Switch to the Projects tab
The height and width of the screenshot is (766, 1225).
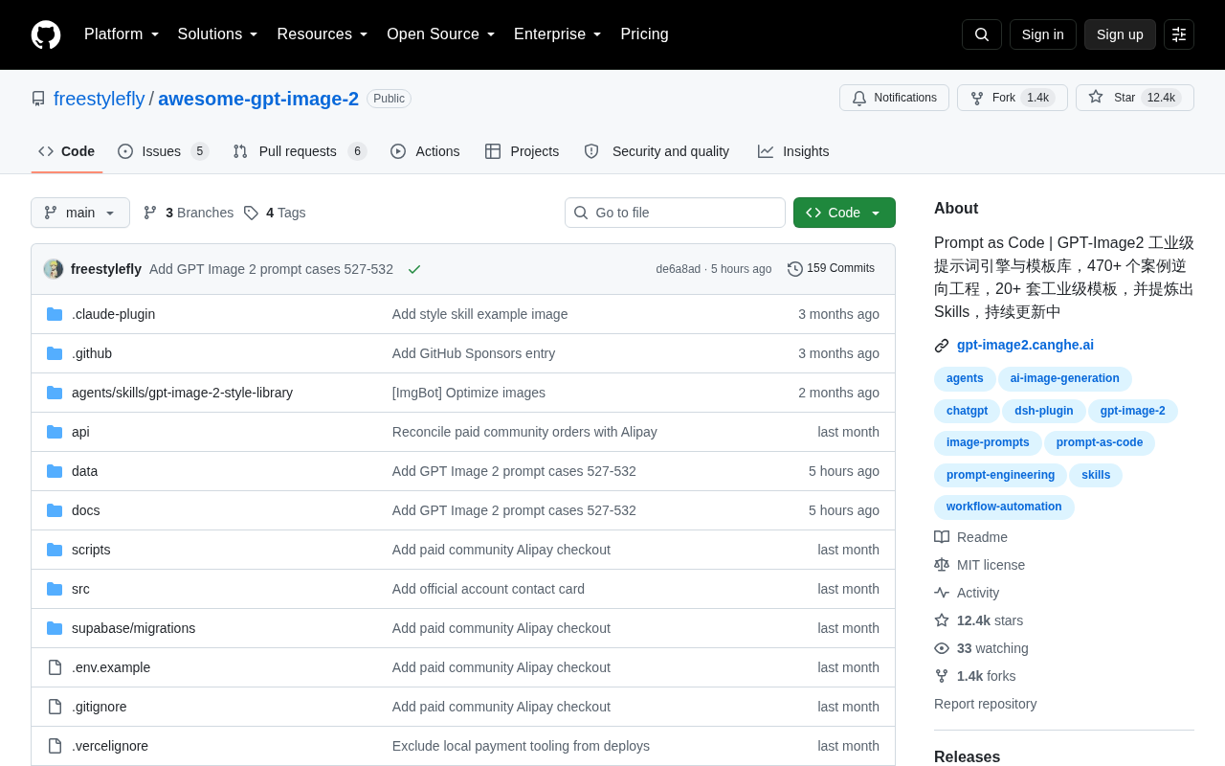[x=522, y=151]
